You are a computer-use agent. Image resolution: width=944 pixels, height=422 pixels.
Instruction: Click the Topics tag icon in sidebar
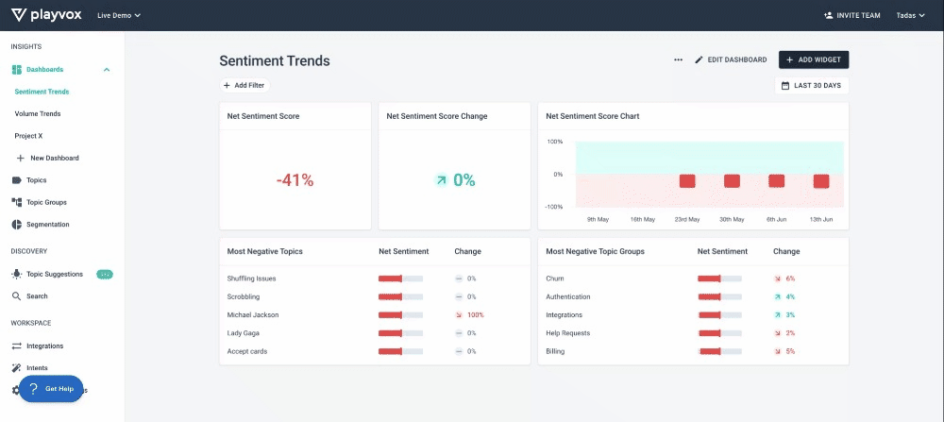(x=16, y=180)
